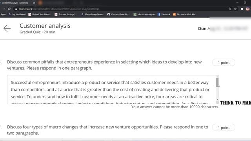
Task: Close the Customer analysis Coursera tab
Action: pyautogui.click(x=34, y=3)
